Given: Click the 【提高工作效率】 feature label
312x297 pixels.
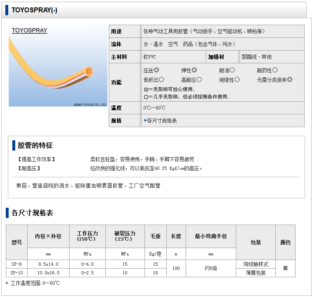Looking at the screenshot, I should tap(36, 159).
